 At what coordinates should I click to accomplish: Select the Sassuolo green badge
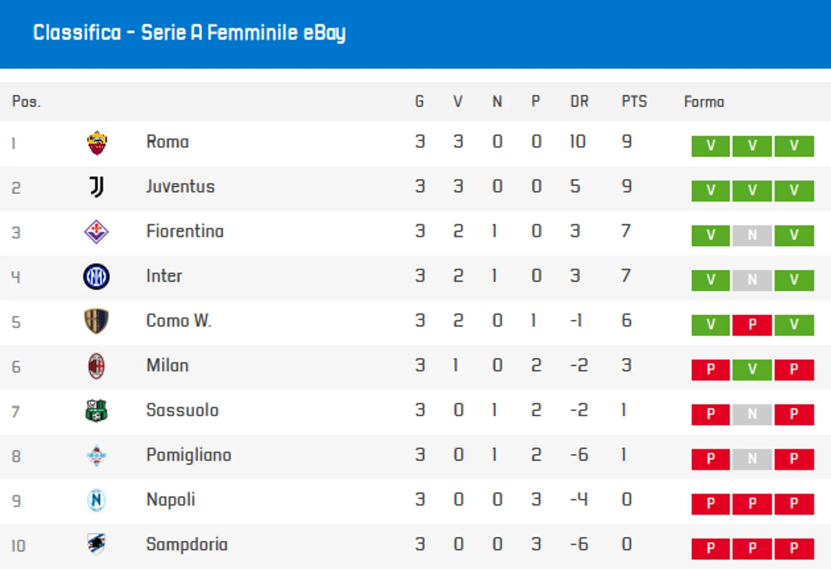96,411
